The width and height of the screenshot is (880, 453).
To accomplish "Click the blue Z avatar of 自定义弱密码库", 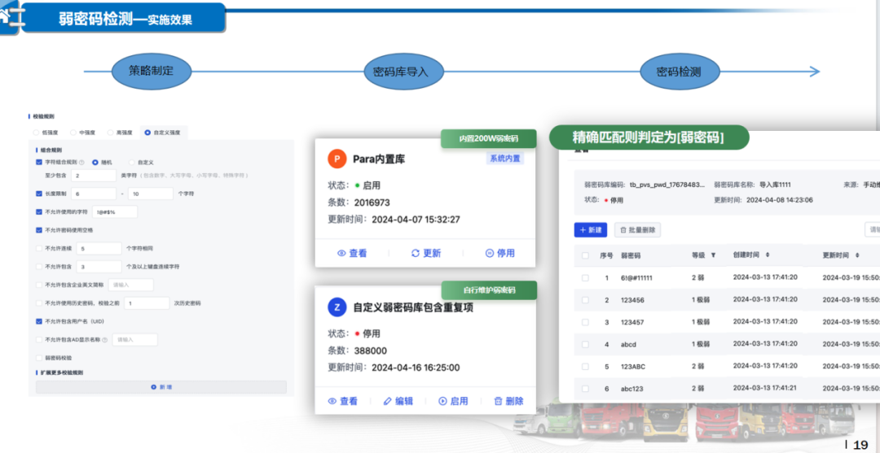I will pyautogui.click(x=337, y=307).
